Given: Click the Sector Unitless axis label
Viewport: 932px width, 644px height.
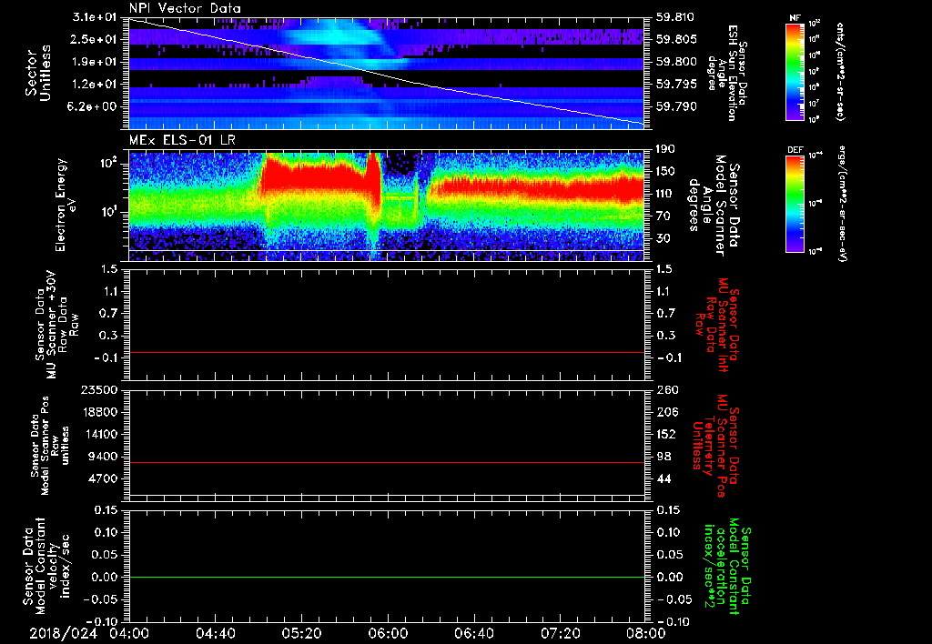Looking at the screenshot, I should point(38,73).
